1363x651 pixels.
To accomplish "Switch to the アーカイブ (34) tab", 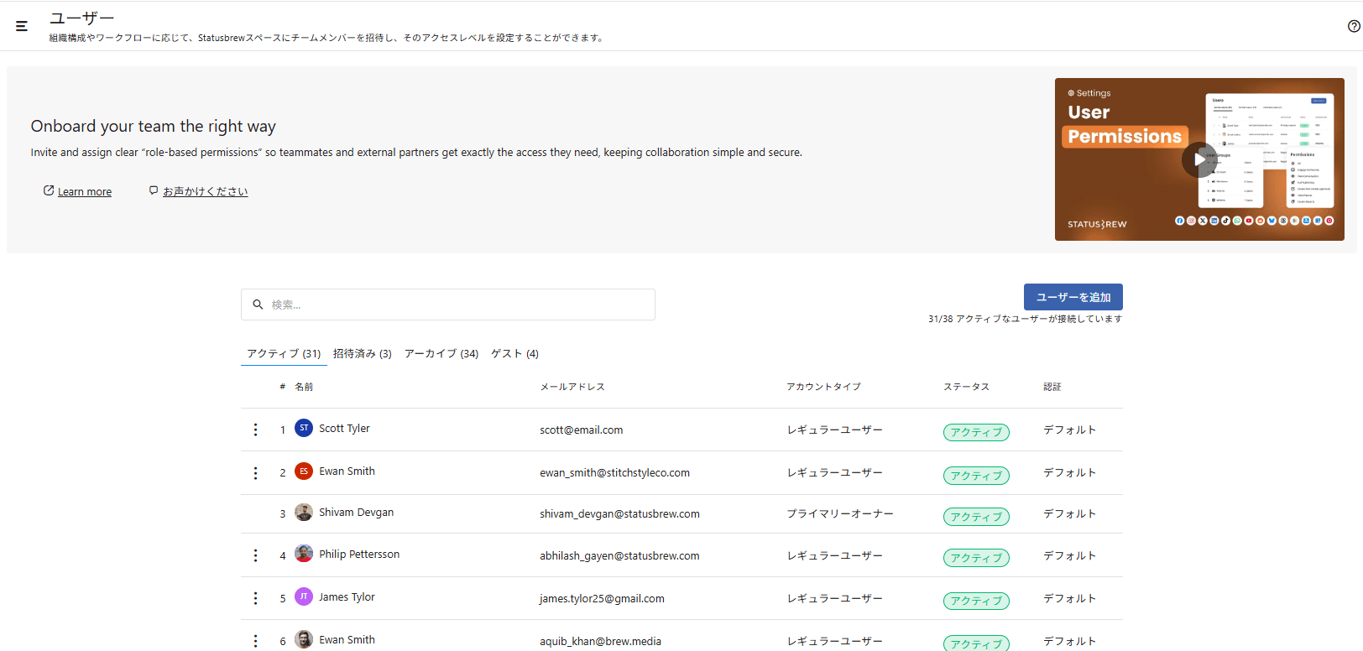I will pyautogui.click(x=441, y=354).
